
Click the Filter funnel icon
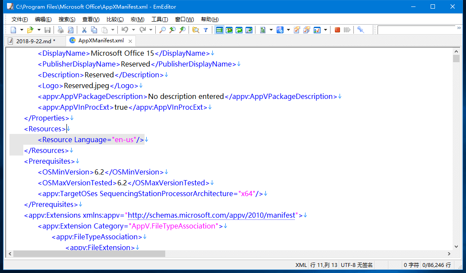206,30
